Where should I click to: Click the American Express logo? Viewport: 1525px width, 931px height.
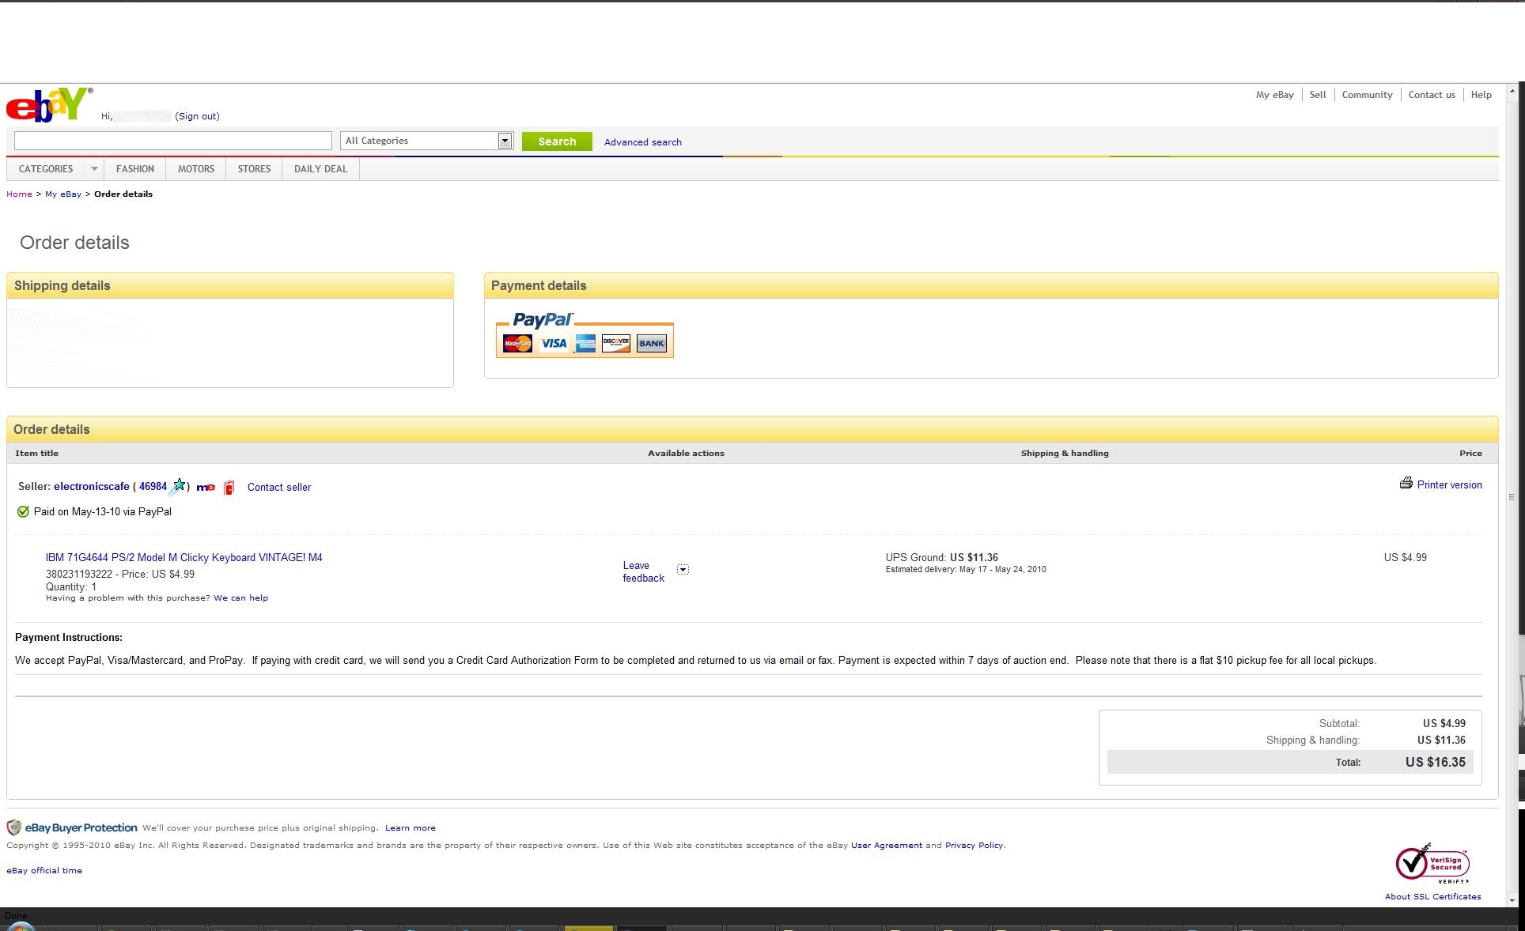click(585, 343)
